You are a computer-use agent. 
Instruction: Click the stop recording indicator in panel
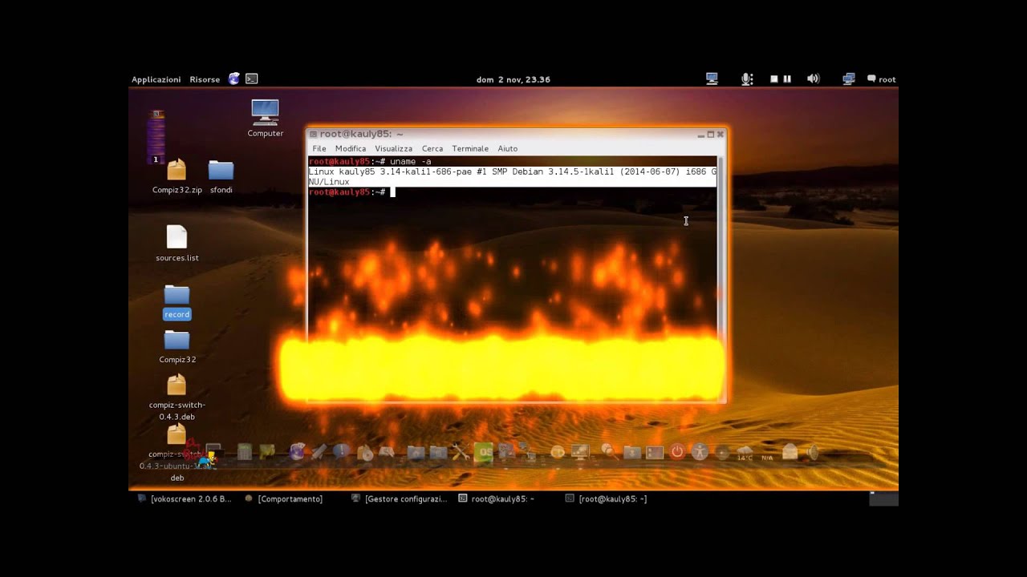pyautogui.click(x=774, y=79)
